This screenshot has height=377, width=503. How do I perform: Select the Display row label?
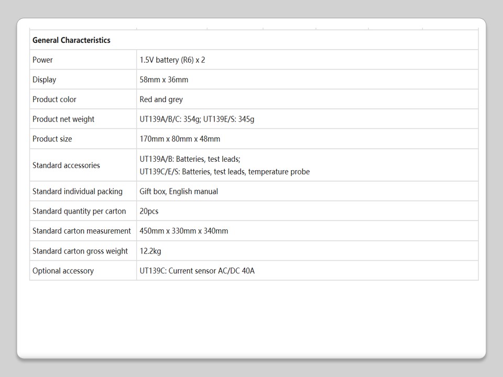tap(44, 80)
